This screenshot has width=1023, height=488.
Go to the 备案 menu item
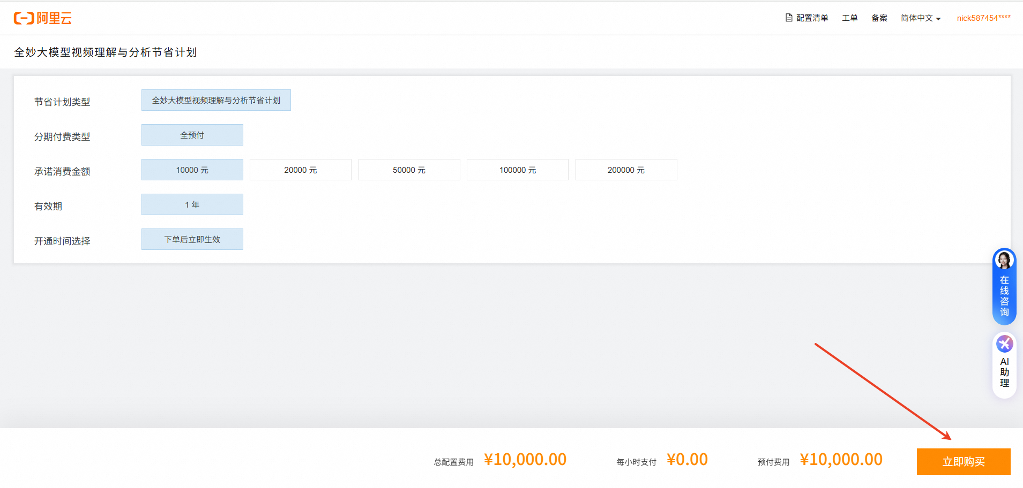coord(879,18)
